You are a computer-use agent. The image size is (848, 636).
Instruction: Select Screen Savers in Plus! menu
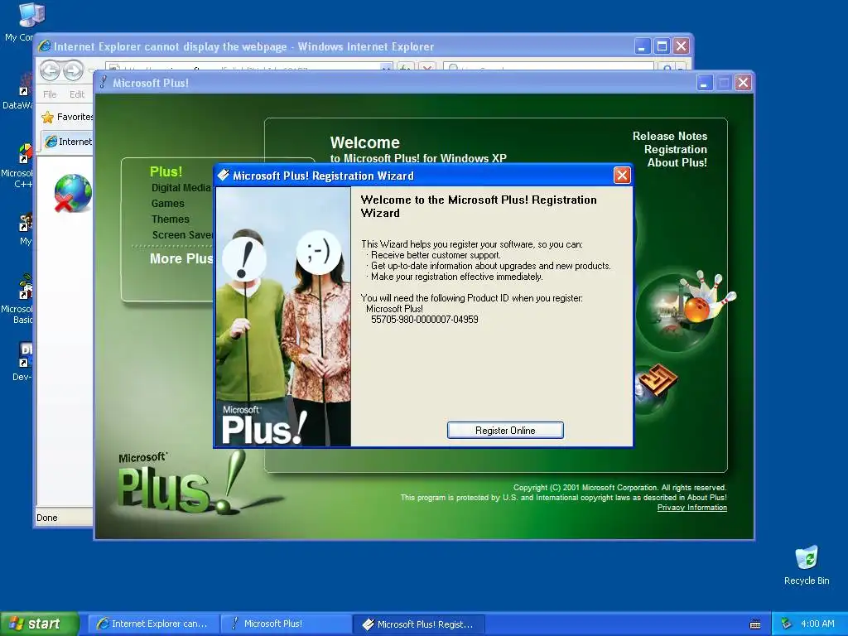click(x=183, y=234)
